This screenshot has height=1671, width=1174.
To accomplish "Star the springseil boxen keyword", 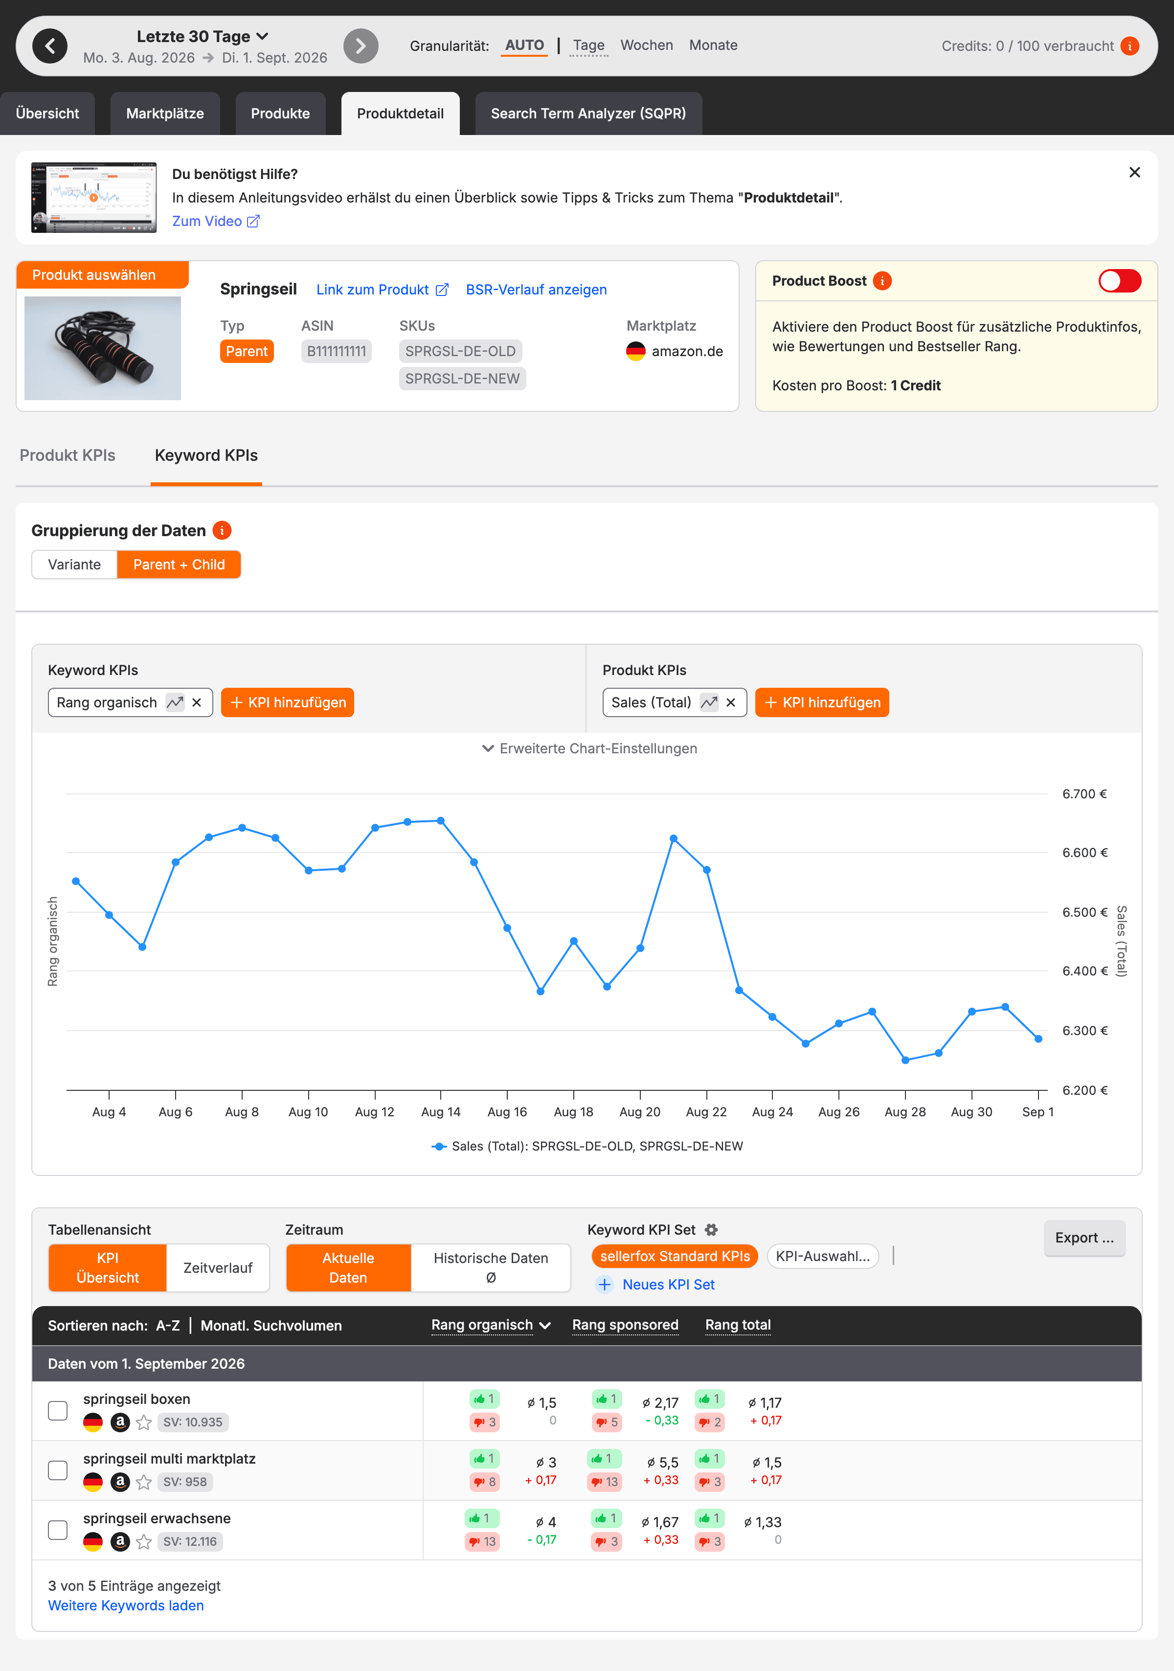I will [144, 1422].
